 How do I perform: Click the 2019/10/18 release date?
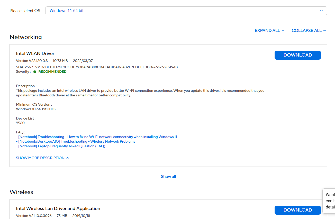(81, 216)
